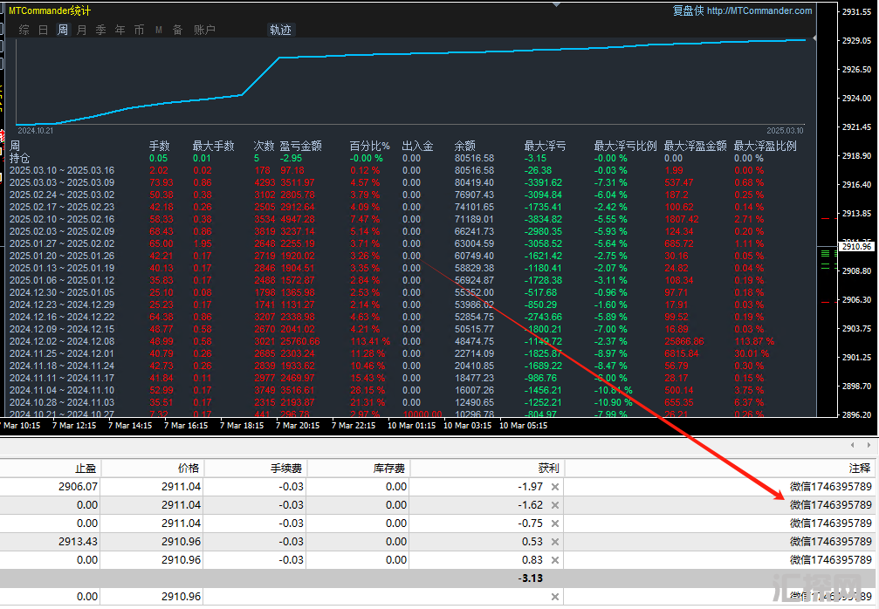Open the MTCommander.com link
This screenshot has width=879, height=609.
[x=759, y=11]
